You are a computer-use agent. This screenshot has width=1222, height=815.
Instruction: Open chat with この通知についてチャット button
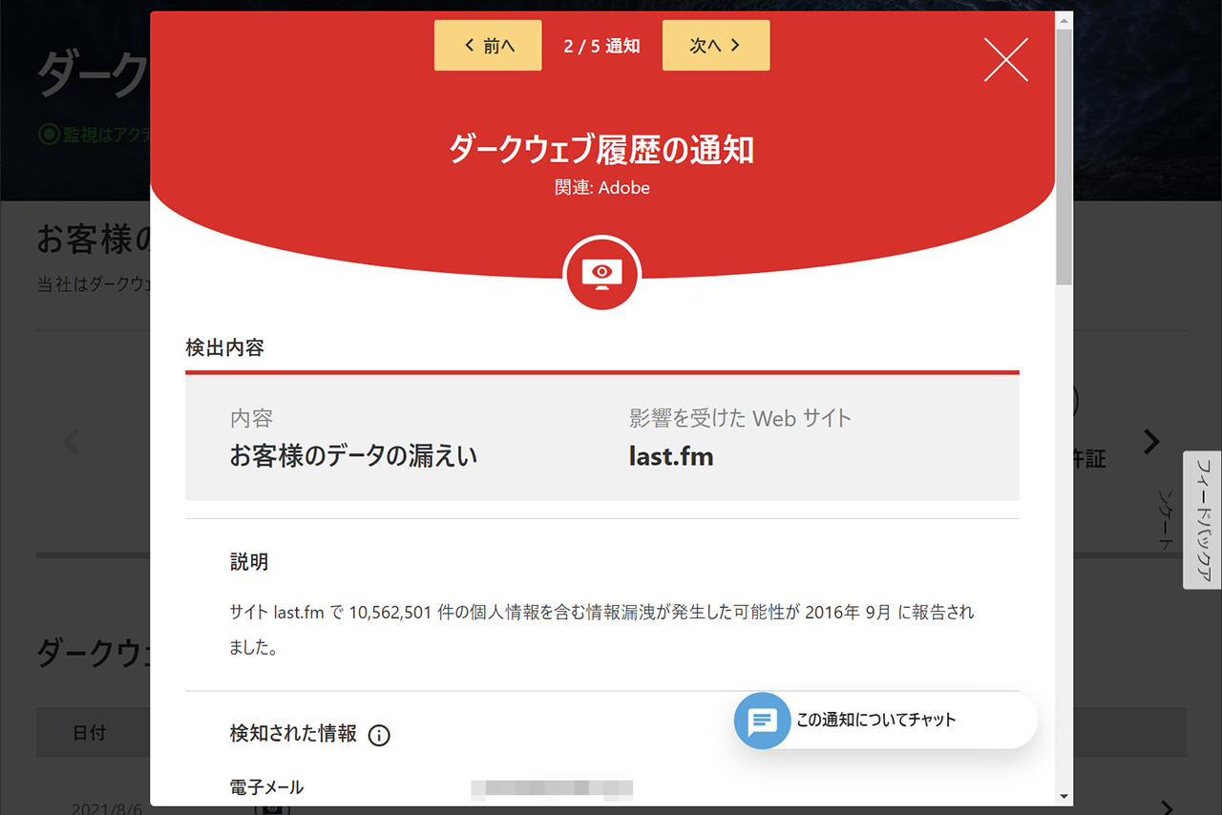pyautogui.click(x=885, y=721)
